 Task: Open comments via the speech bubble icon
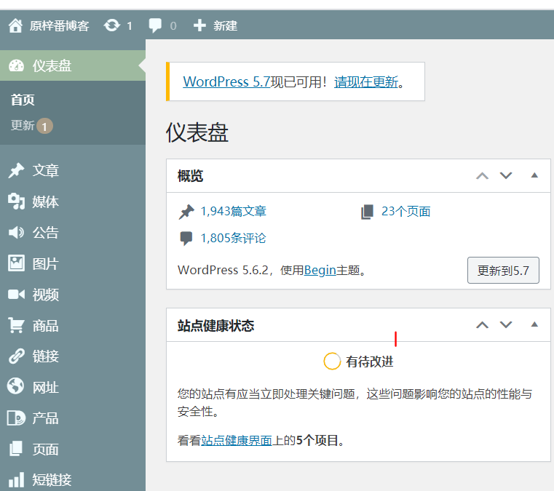click(x=155, y=25)
